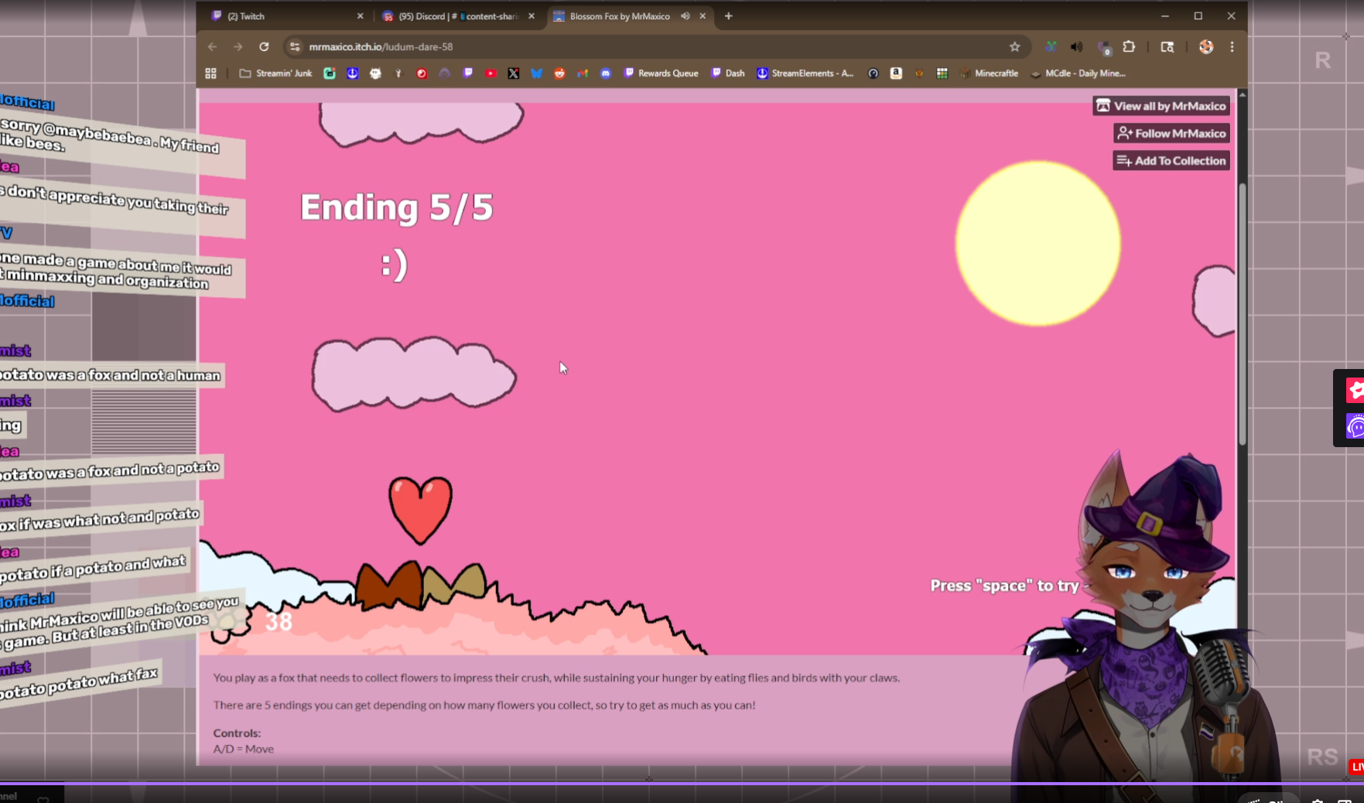1364x803 pixels.
Task: Close the Twitch browser tab
Action: click(360, 16)
